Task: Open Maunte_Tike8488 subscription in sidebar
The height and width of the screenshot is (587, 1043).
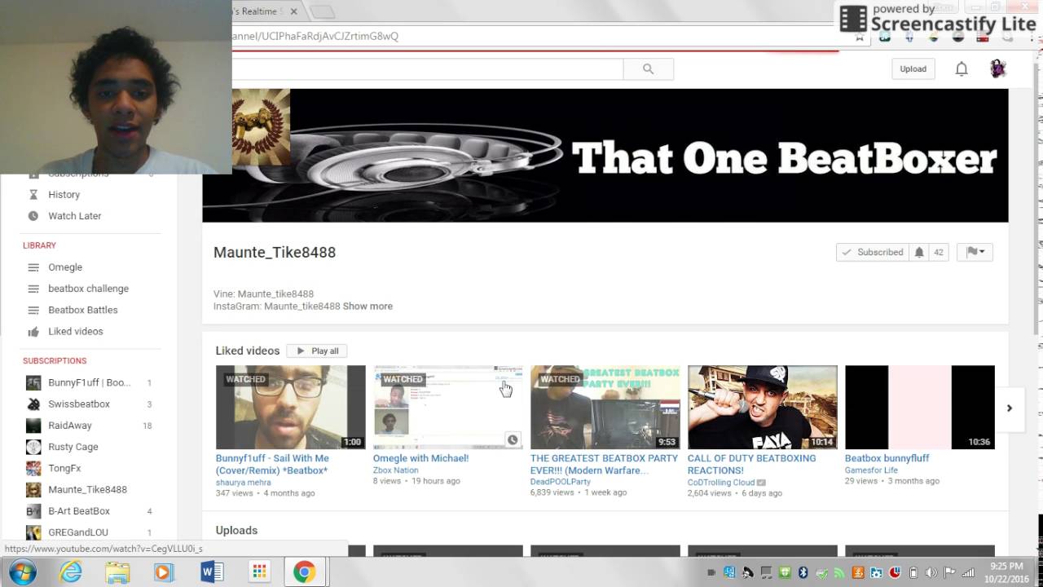Action: coord(87,490)
